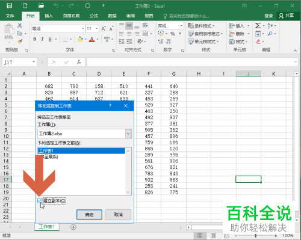Toggle Italic formatting
Screen dimensions: 301x240
click(42, 39)
